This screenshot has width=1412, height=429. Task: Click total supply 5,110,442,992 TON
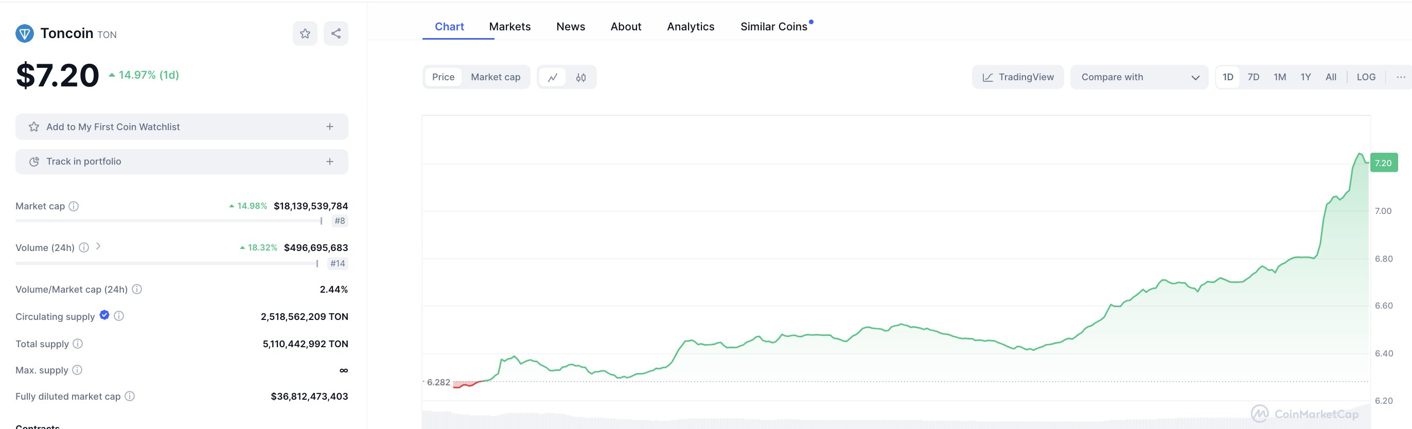tap(305, 344)
